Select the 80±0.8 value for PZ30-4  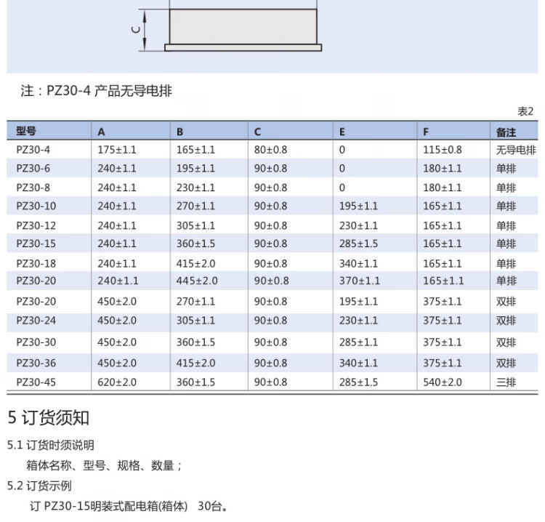[x=270, y=150]
